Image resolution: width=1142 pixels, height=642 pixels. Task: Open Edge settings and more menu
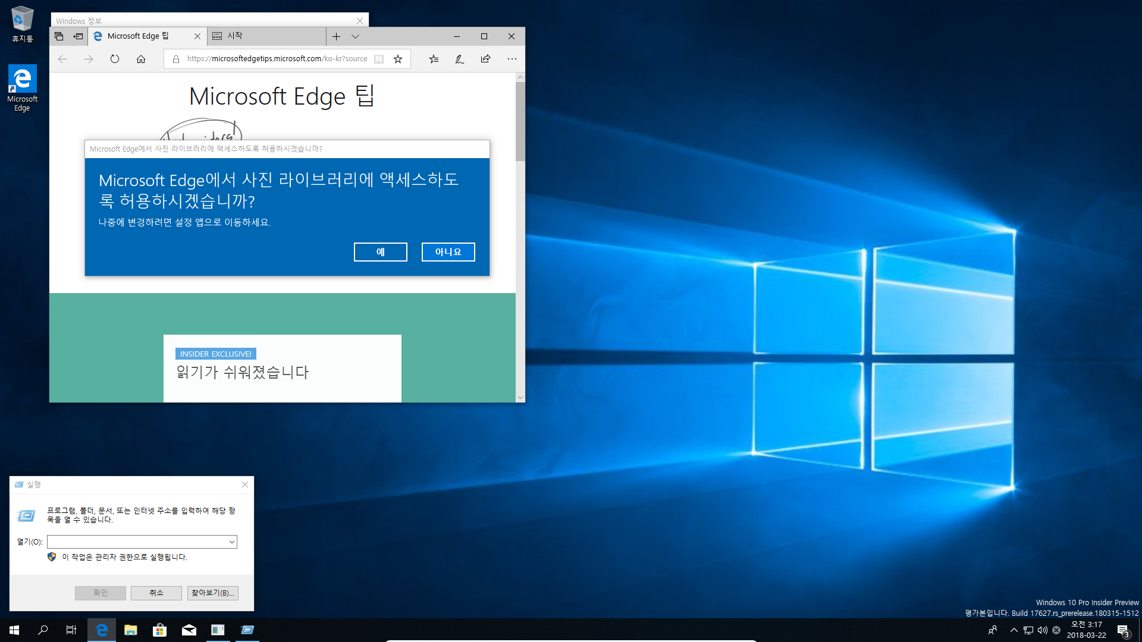pyautogui.click(x=512, y=59)
